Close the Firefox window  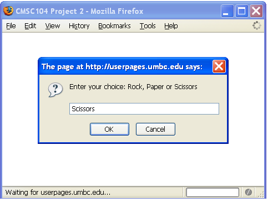click(x=256, y=11)
